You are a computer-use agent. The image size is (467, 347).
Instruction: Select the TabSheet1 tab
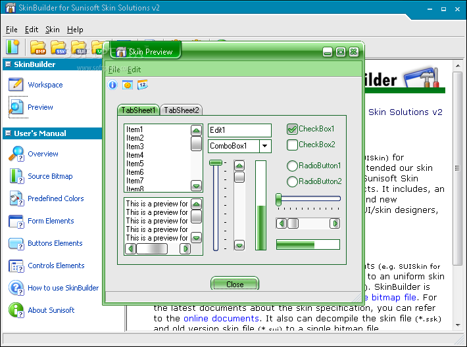138,110
